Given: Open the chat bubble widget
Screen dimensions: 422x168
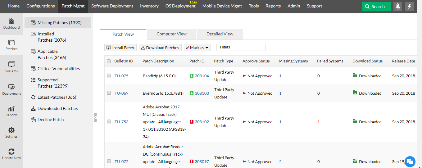Looking at the screenshot, I should [410, 161].
